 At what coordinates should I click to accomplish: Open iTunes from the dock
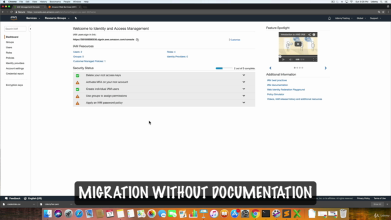coord(214,214)
